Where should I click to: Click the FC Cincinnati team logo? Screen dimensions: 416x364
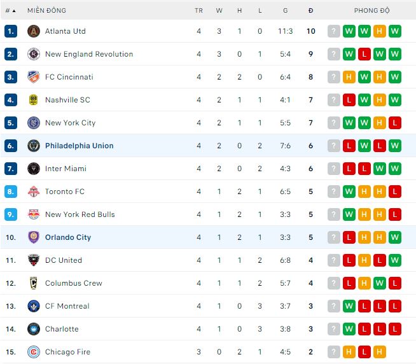coord(34,77)
